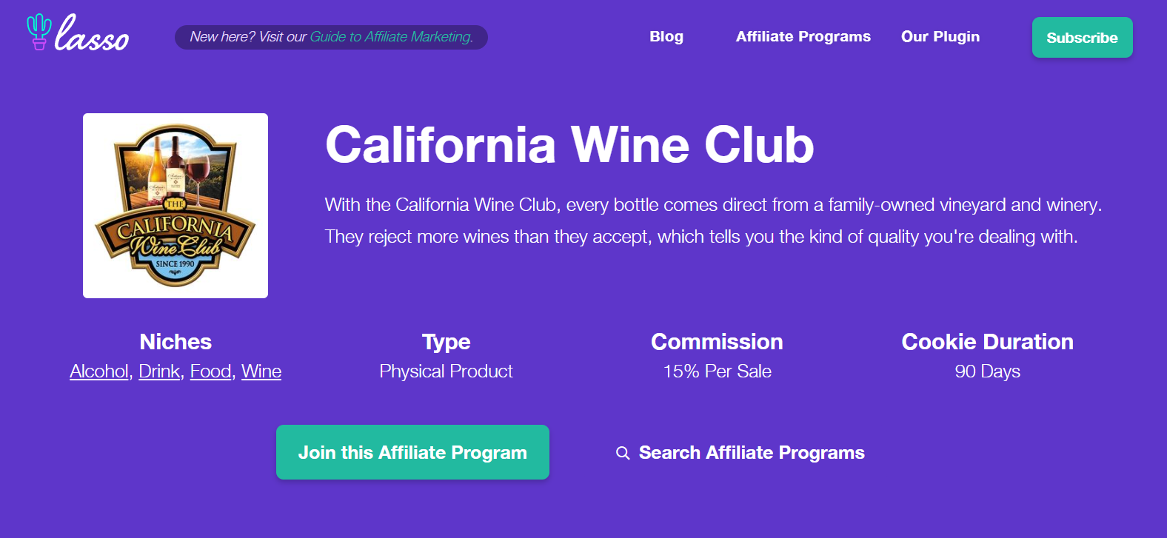Open the Alcohol niche link
1167x538 pixels.
[x=99, y=371]
